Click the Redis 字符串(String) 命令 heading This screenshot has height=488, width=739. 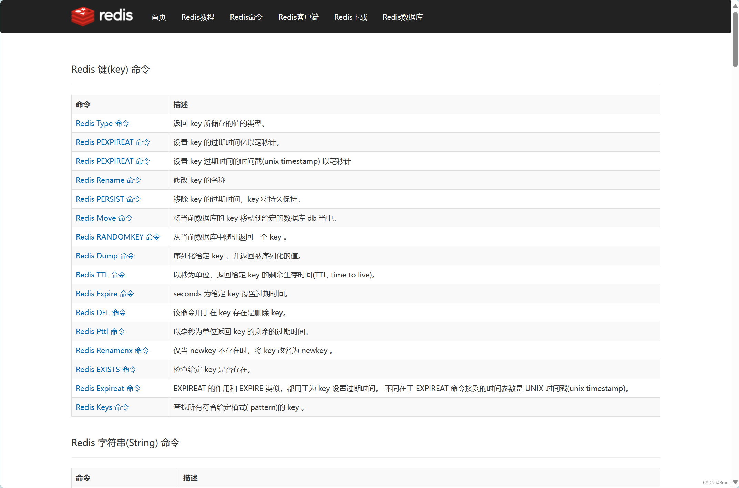click(125, 443)
